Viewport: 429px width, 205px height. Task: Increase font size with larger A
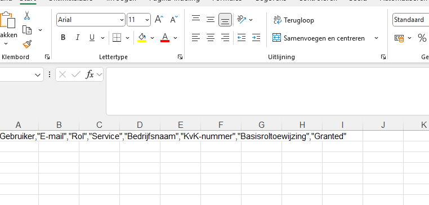[159, 20]
